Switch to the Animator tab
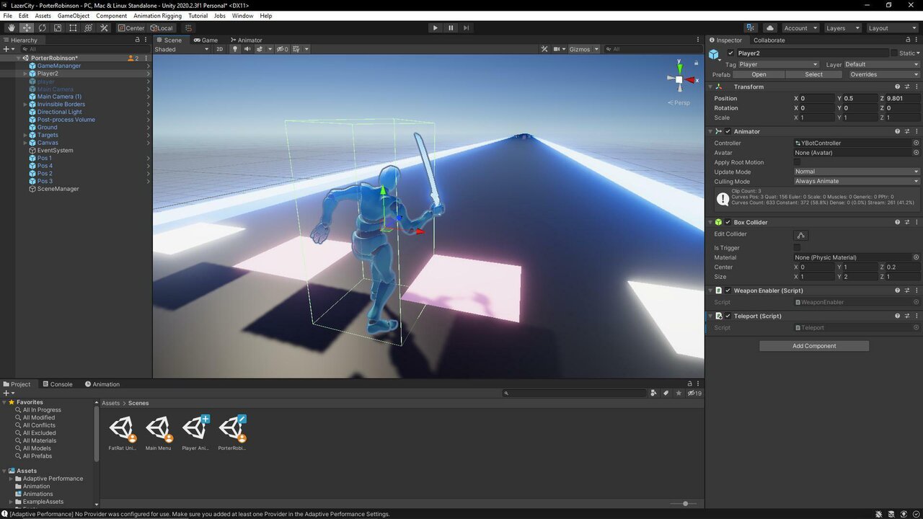 point(246,40)
